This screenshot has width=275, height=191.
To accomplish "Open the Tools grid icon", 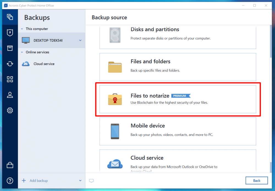I will (x=10, y=79).
